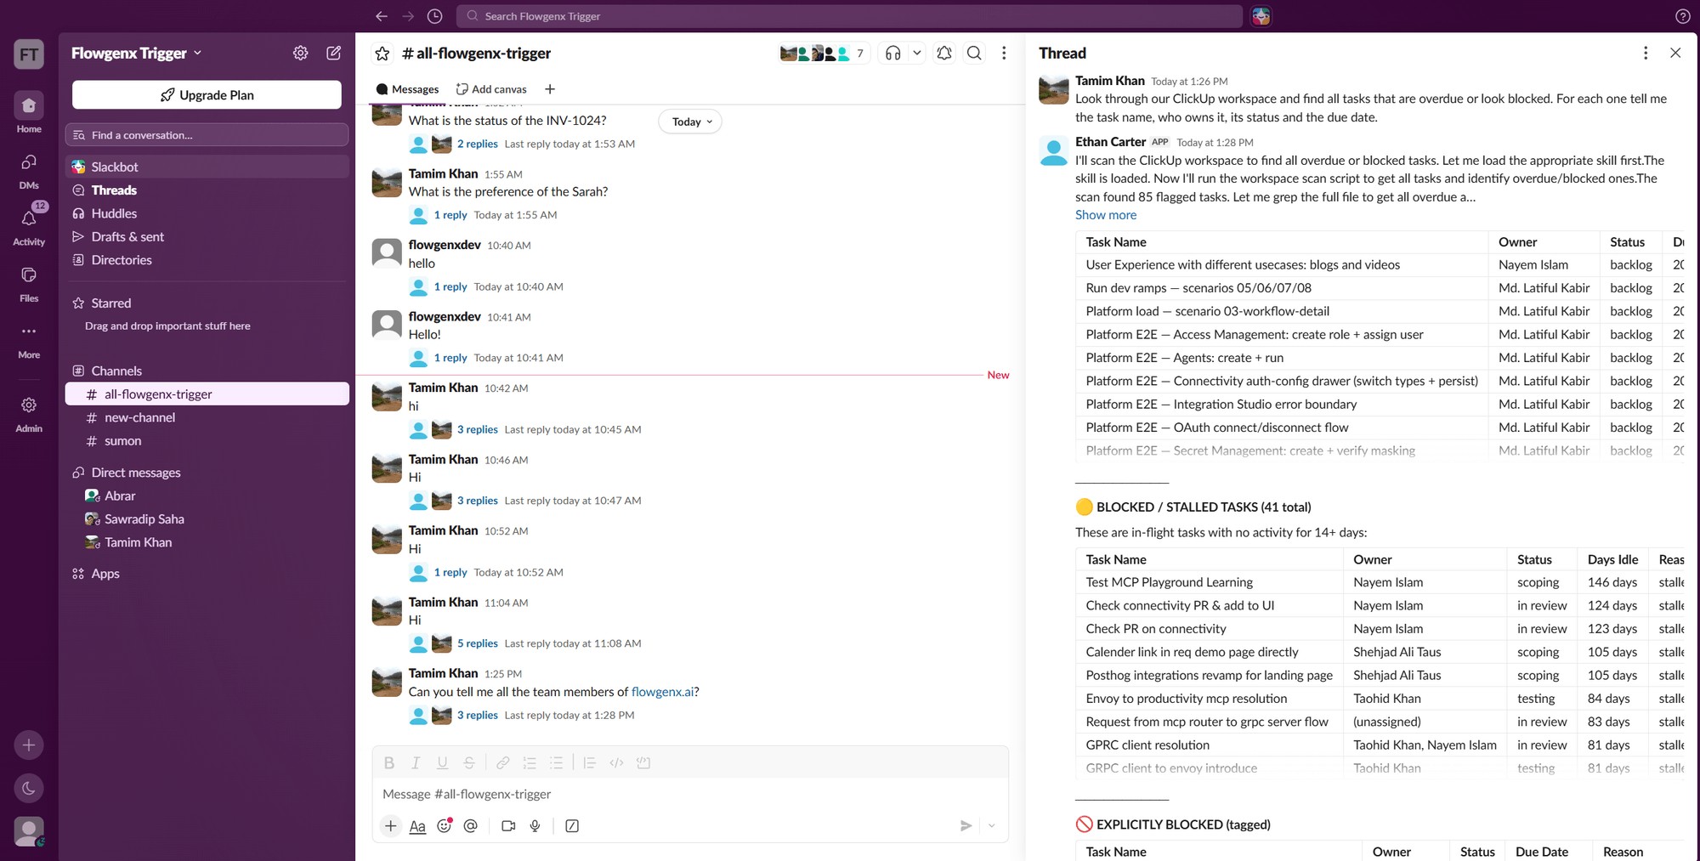Collapse the Channels section
The height and width of the screenshot is (861, 1700).
116,371
